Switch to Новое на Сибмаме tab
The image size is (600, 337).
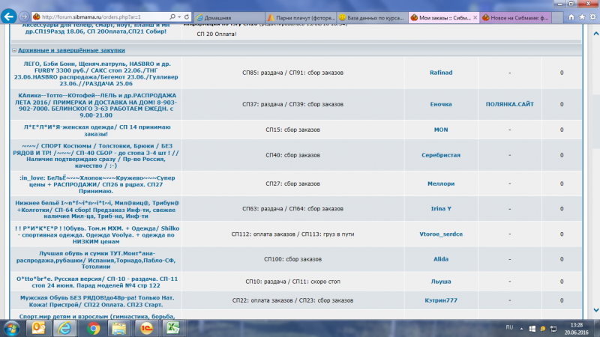coord(515,17)
